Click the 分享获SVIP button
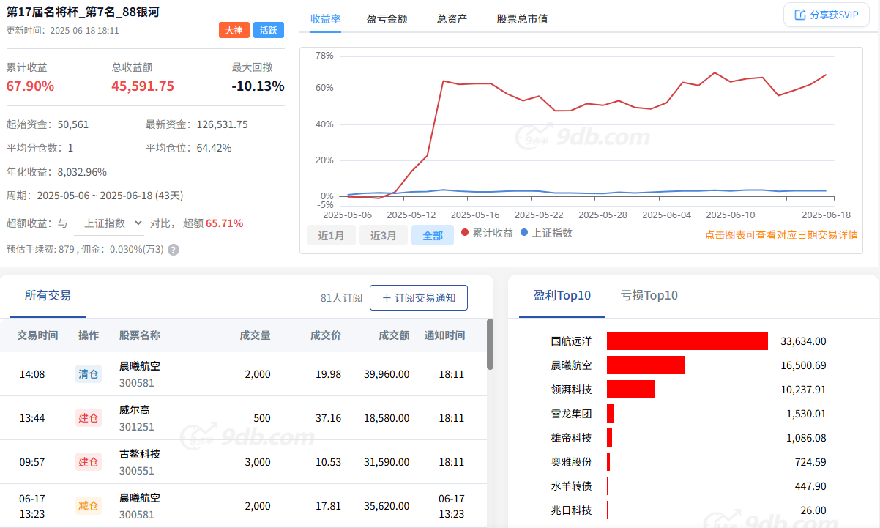880x528 pixels. click(827, 15)
